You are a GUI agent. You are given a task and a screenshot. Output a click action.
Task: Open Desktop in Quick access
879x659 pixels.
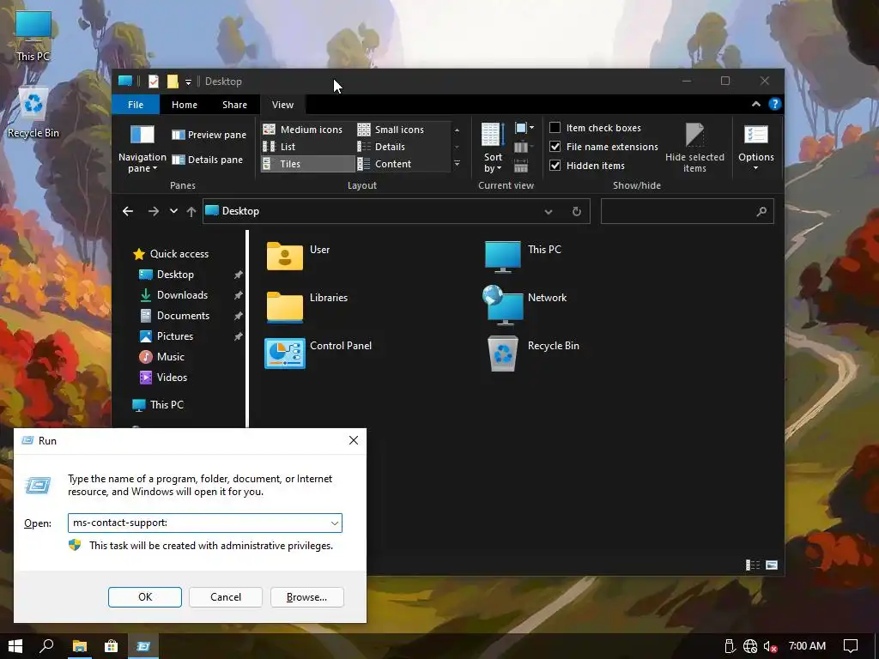point(167,275)
